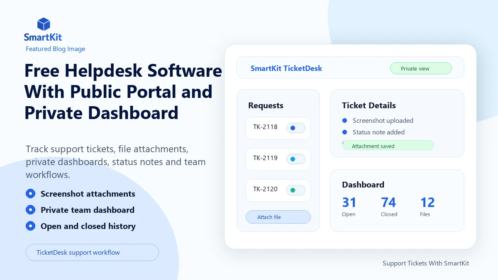Click the Requests panel heading
498x280 pixels.
pyautogui.click(x=266, y=105)
